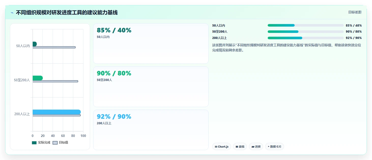
Task: Click the grey target bar for 200人以上
Action: pos(56,115)
